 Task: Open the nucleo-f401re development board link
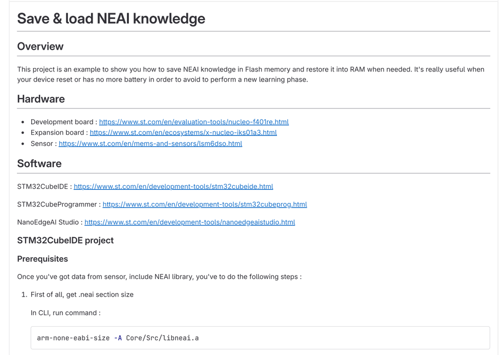[194, 122]
